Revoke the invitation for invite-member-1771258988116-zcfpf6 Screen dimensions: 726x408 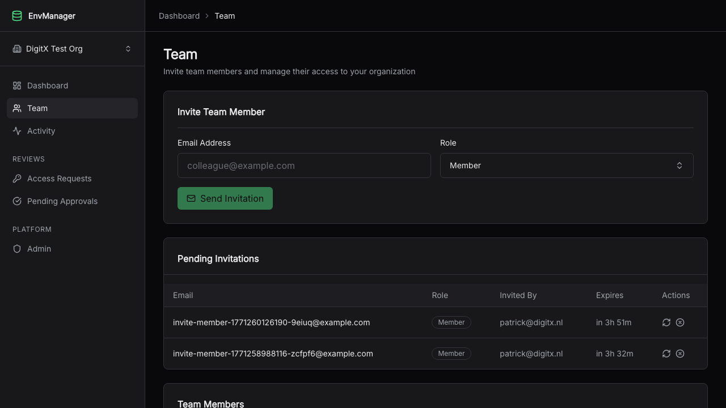680,354
